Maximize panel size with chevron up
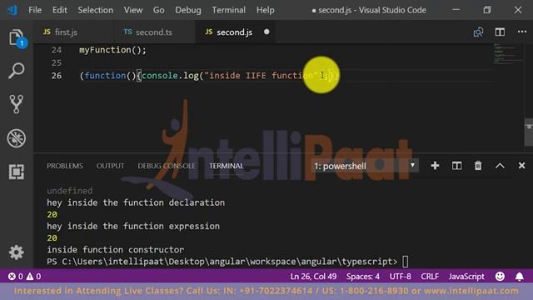 [x=500, y=166]
